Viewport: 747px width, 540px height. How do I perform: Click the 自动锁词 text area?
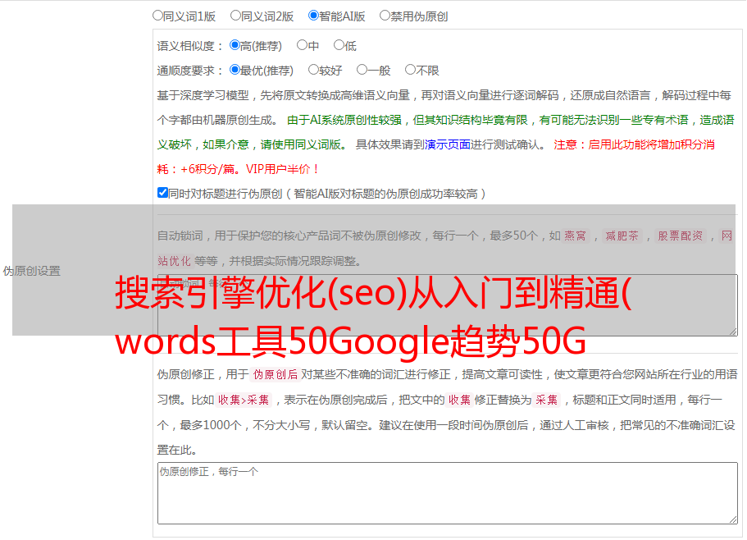(448, 305)
